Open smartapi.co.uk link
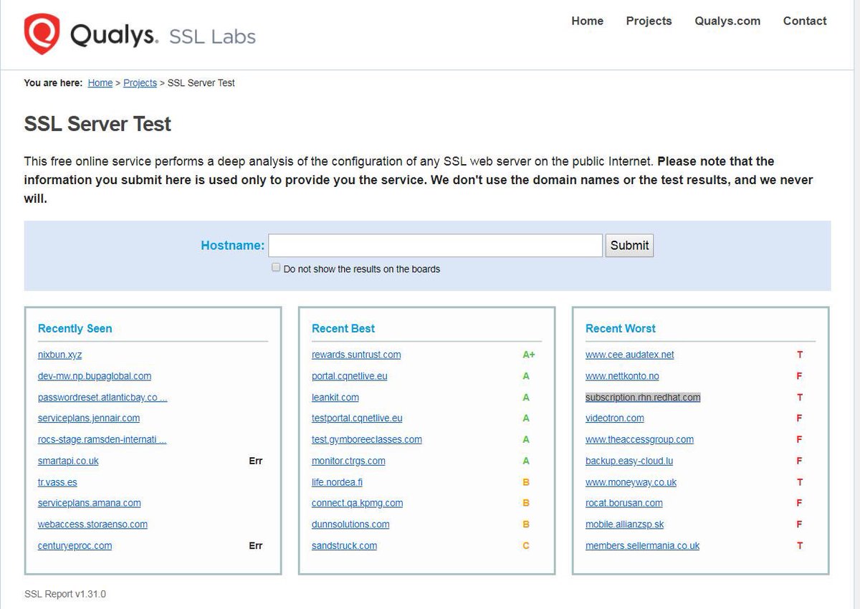Viewport: 860px width, 609px height. pyautogui.click(x=68, y=461)
